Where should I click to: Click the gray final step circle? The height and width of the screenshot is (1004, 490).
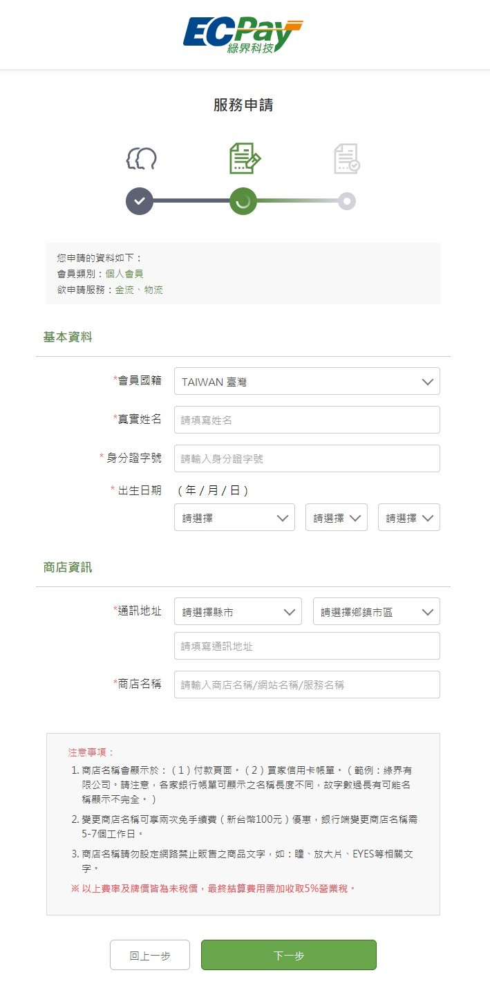347,201
